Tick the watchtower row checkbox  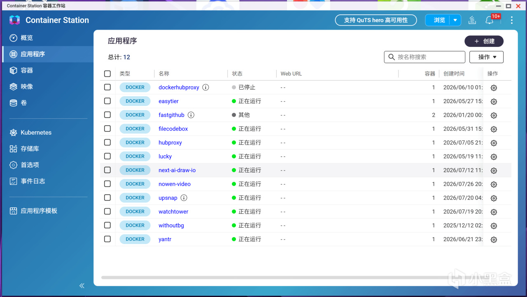(107, 211)
